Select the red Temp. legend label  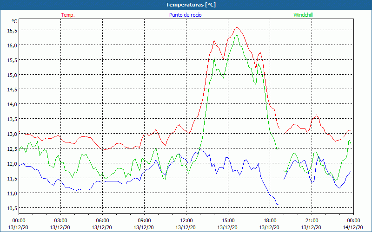[68, 15]
